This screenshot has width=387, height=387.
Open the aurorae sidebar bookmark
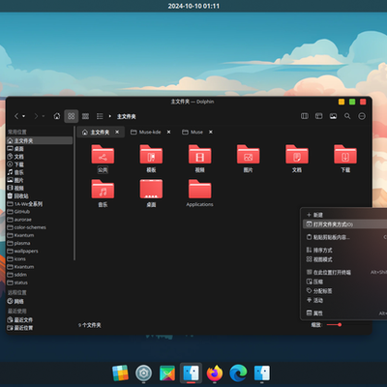[40, 220]
